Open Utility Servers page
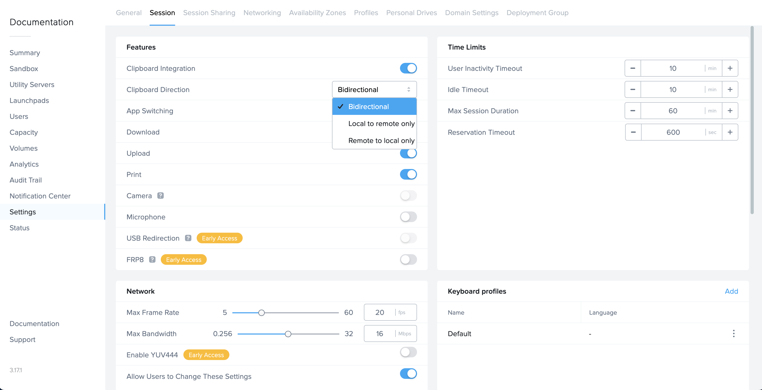This screenshot has width=762, height=390. pos(32,84)
